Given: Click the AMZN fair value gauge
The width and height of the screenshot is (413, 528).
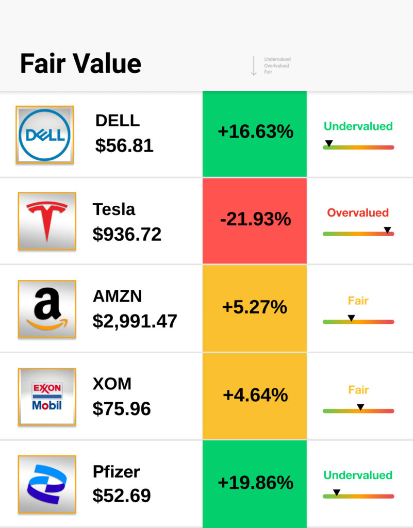Looking at the screenshot, I should 358,322.
